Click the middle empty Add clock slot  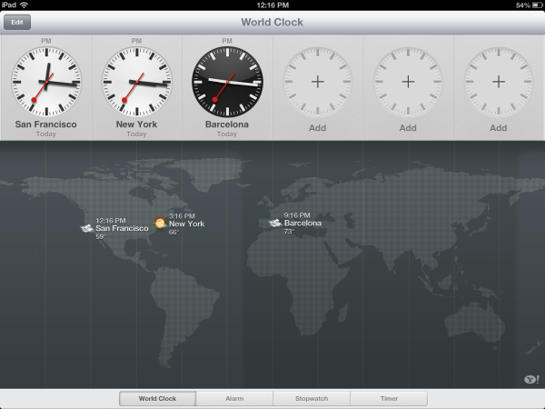408,82
